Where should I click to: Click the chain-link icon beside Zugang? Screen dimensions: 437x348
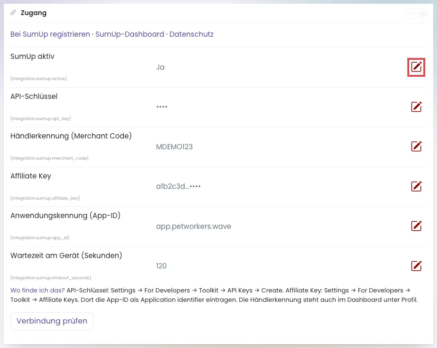pos(13,13)
